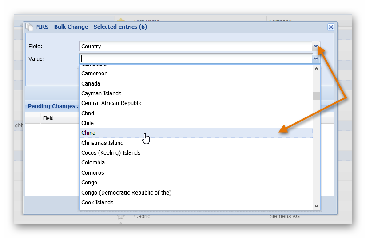Viewport: 366px width, 238px height.
Task: Click into the Value input field
Action: coord(195,59)
